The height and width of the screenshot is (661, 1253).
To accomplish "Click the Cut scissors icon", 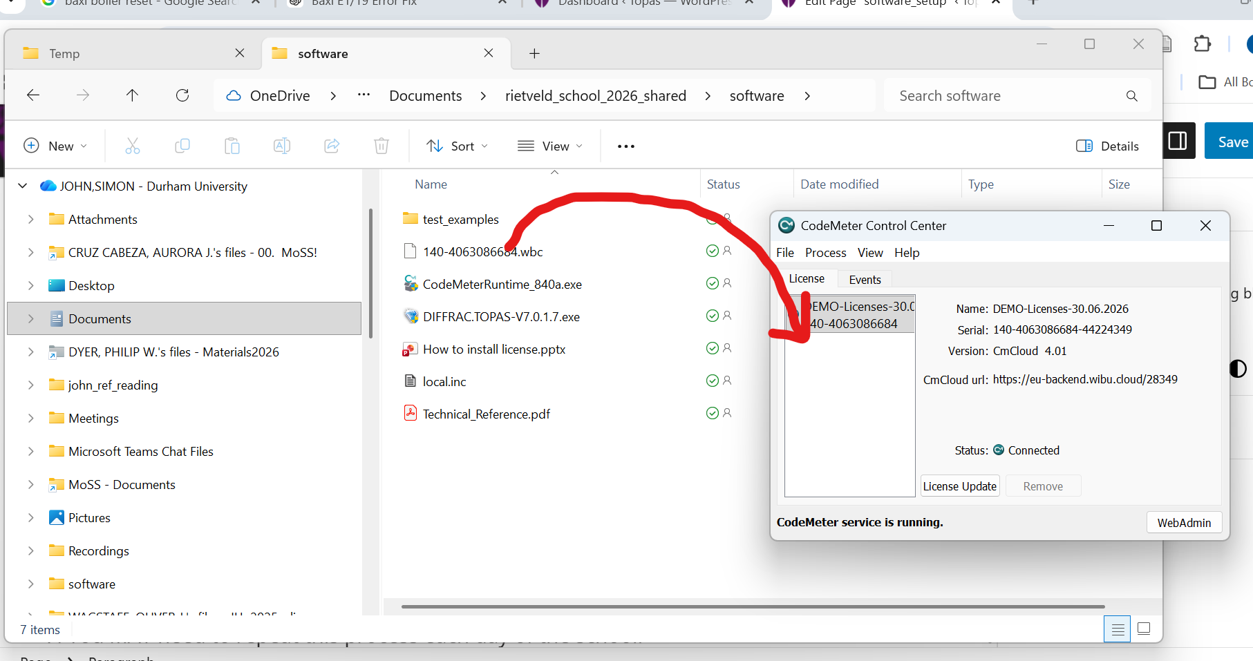I will click(x=132, y=146).
